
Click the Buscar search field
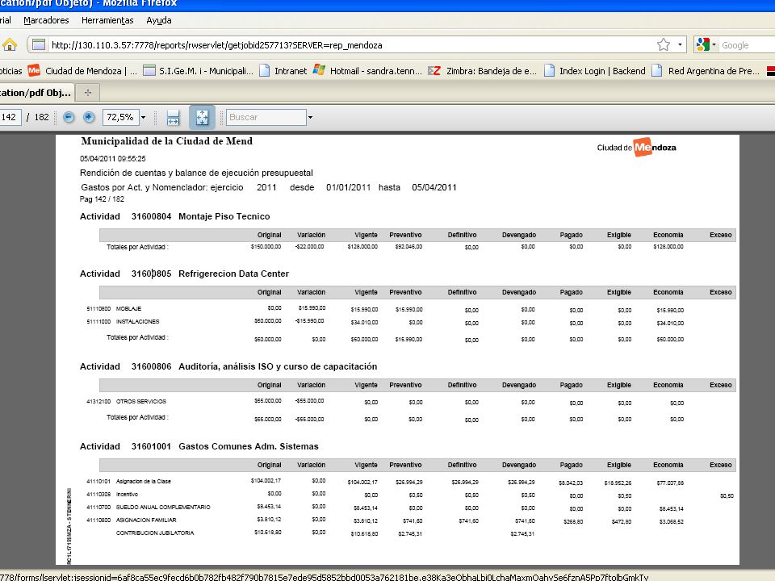coord(266,117)
